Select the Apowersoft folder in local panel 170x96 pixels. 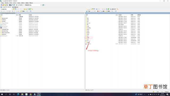click(5, 18)
